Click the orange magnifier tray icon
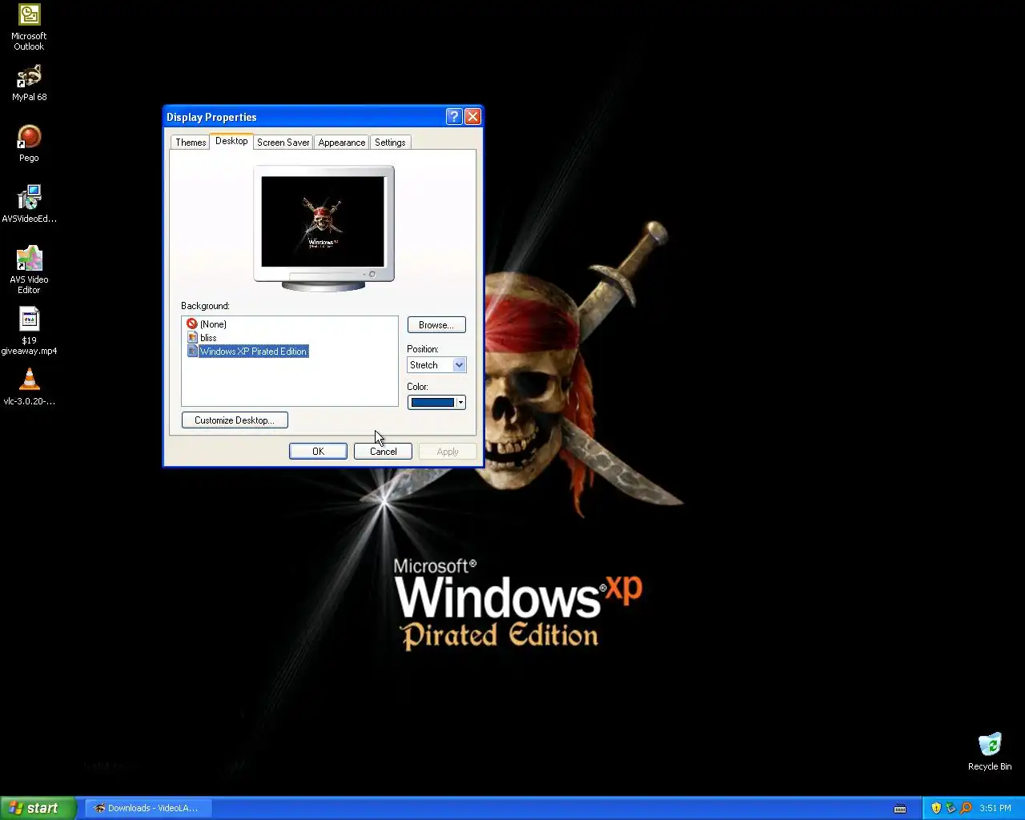Viewport: 1025px width, 820px height. pos(965,808)
